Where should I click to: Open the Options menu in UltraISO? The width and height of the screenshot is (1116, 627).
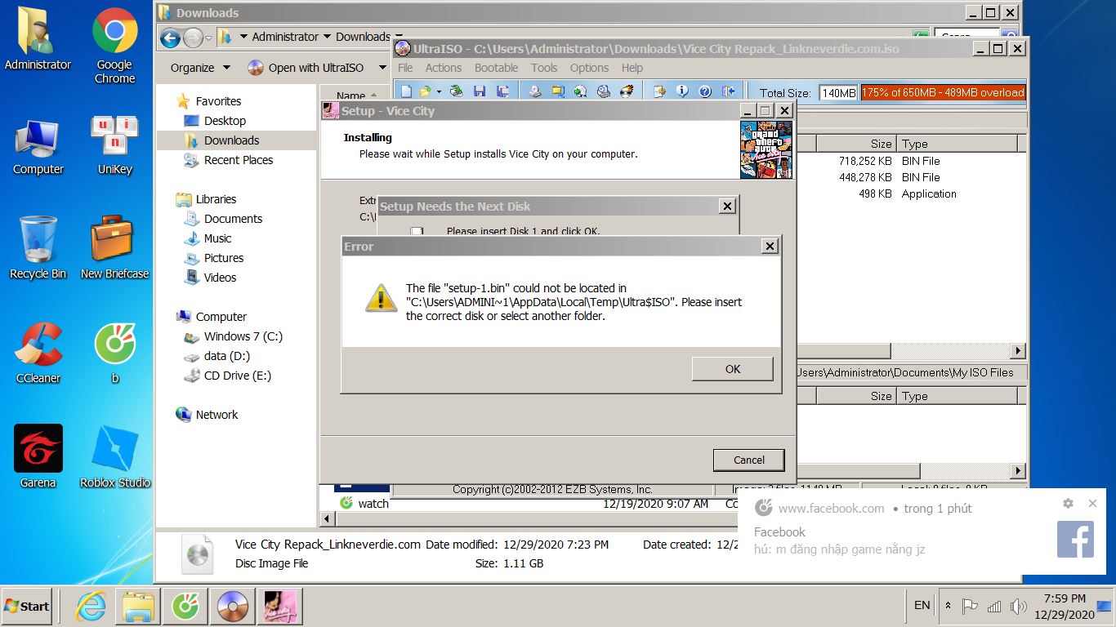click(x=589, y=68)
